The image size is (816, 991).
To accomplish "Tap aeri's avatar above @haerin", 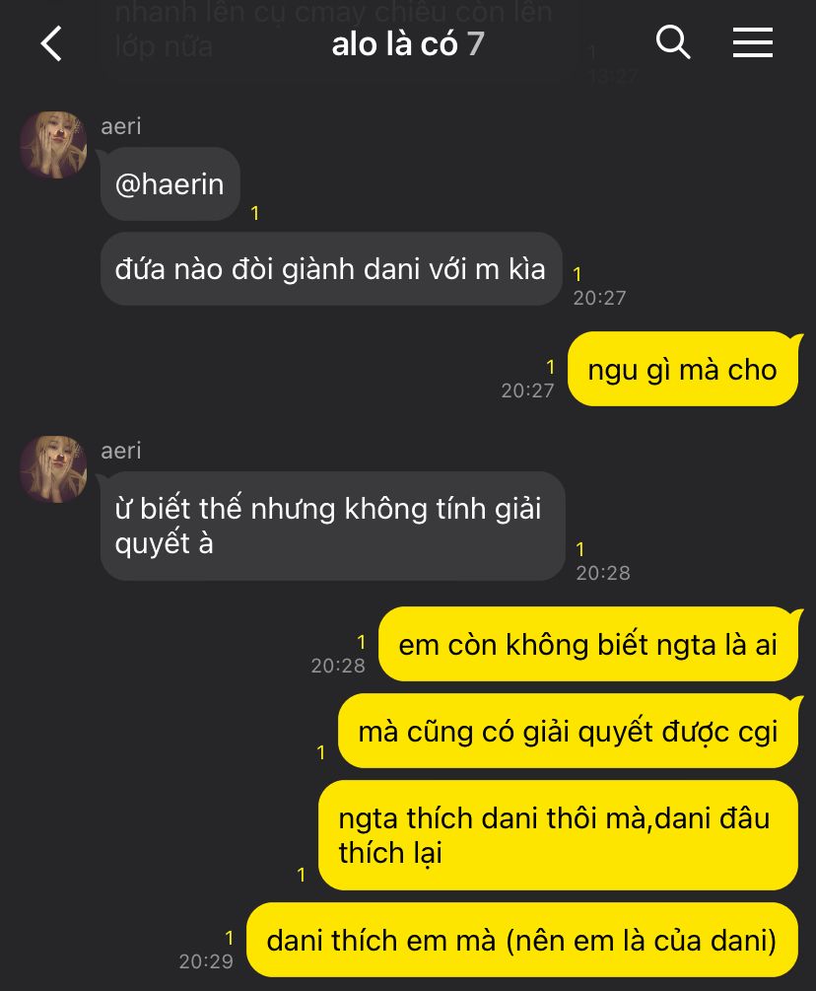I will 53,145.
